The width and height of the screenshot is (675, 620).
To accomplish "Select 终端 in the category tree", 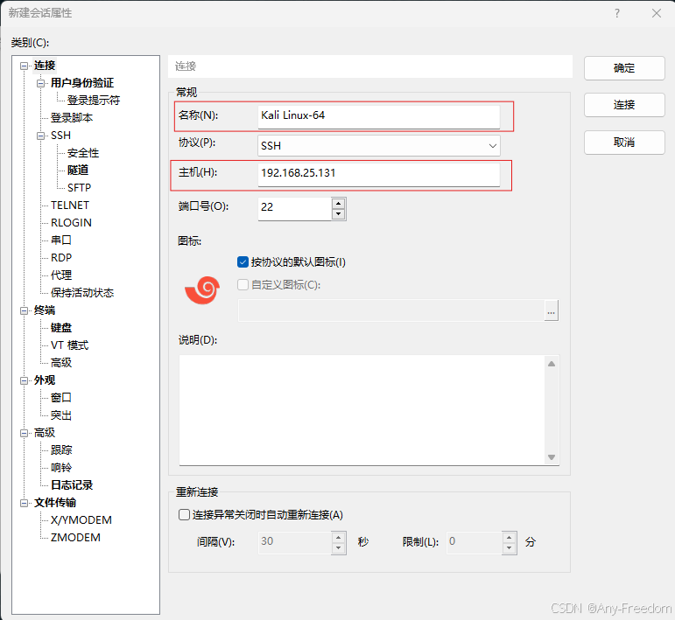I will (x=45, y=310).
